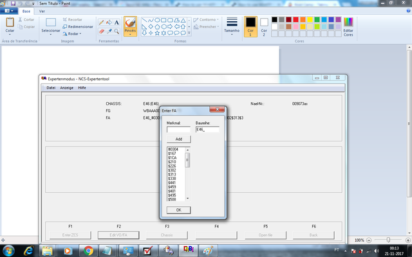The image size is (412, 257).
Task: Select Cor 2 background color button
Action: point(264,26)
